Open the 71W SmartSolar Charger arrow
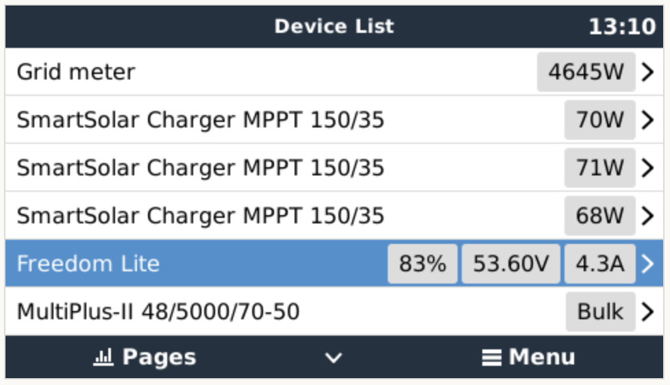Screen dimensions: 670x385 click(647, 168)
